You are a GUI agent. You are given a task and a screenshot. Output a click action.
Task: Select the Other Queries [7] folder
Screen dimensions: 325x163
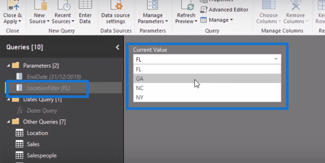point(44,122)
